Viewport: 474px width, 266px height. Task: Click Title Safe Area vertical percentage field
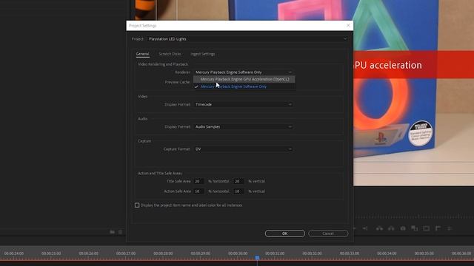click(238, 181)
